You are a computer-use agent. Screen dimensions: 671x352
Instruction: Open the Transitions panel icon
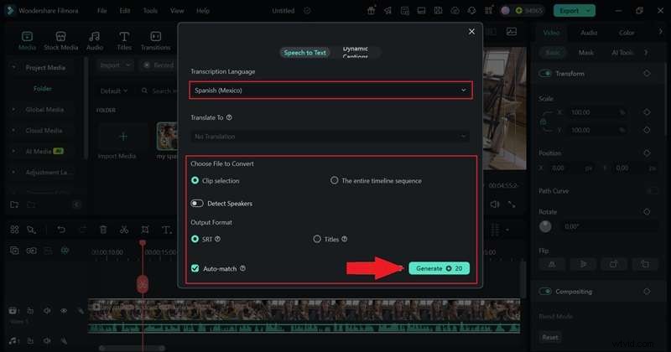pos(155,40)
